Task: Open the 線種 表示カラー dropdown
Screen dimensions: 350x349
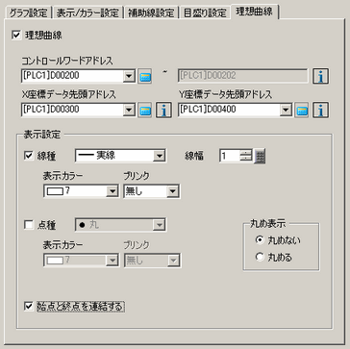Action: pos(112,191)
